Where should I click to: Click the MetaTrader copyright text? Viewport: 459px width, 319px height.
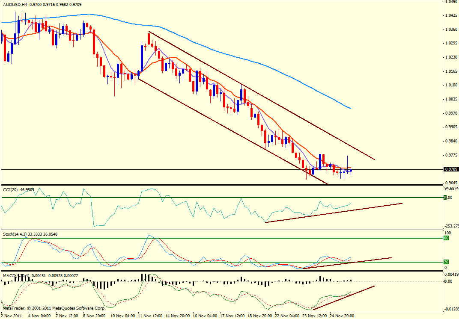54,308
